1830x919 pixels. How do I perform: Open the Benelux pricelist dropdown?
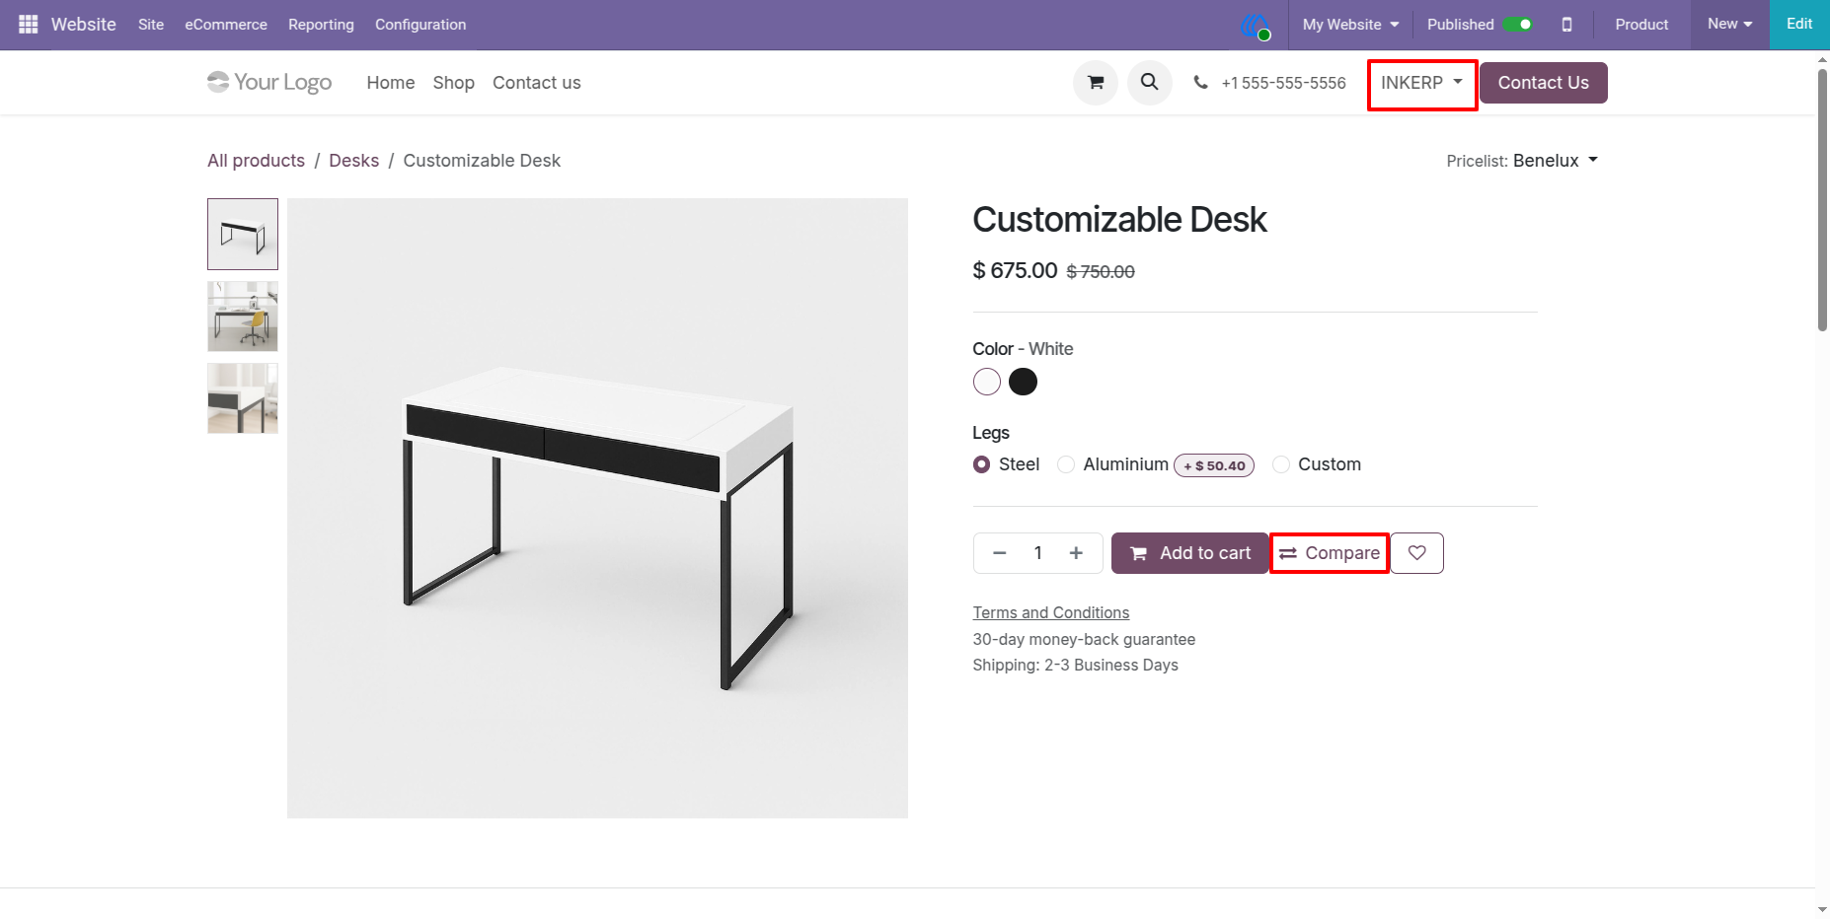pos(1556,161)
